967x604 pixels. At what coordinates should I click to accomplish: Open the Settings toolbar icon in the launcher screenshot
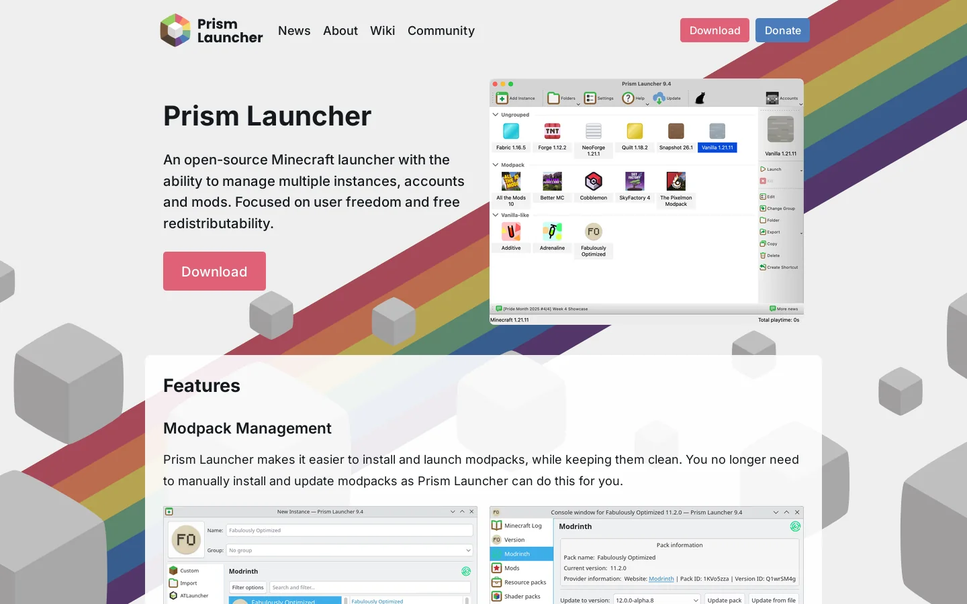(x=590, y=98)
